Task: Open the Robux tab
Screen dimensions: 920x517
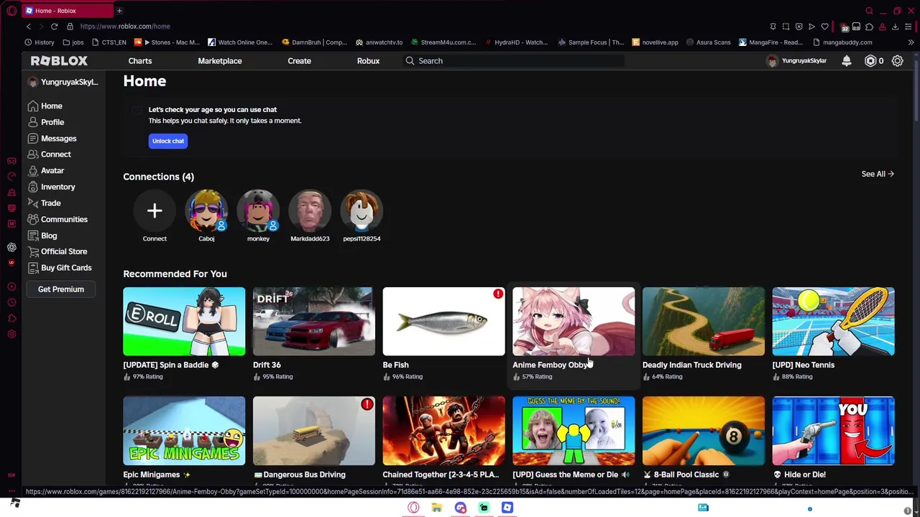Action: [368, 61]
